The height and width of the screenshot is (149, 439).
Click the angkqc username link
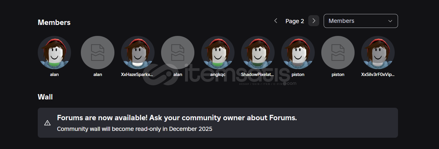click(218, 74)
